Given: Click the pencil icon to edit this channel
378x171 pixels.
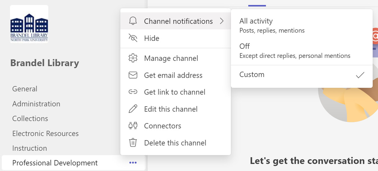Looking at the screenshot, I should click(x=133, y=109).
